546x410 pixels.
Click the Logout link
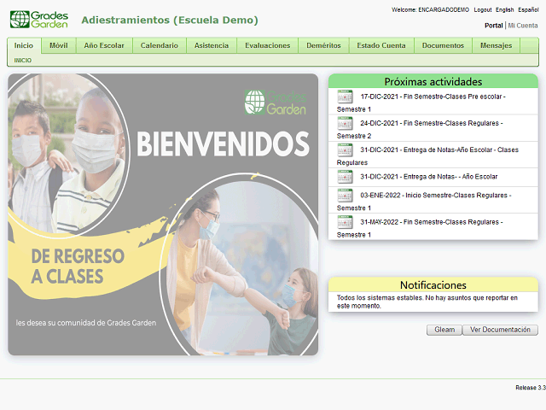(482, 9)
